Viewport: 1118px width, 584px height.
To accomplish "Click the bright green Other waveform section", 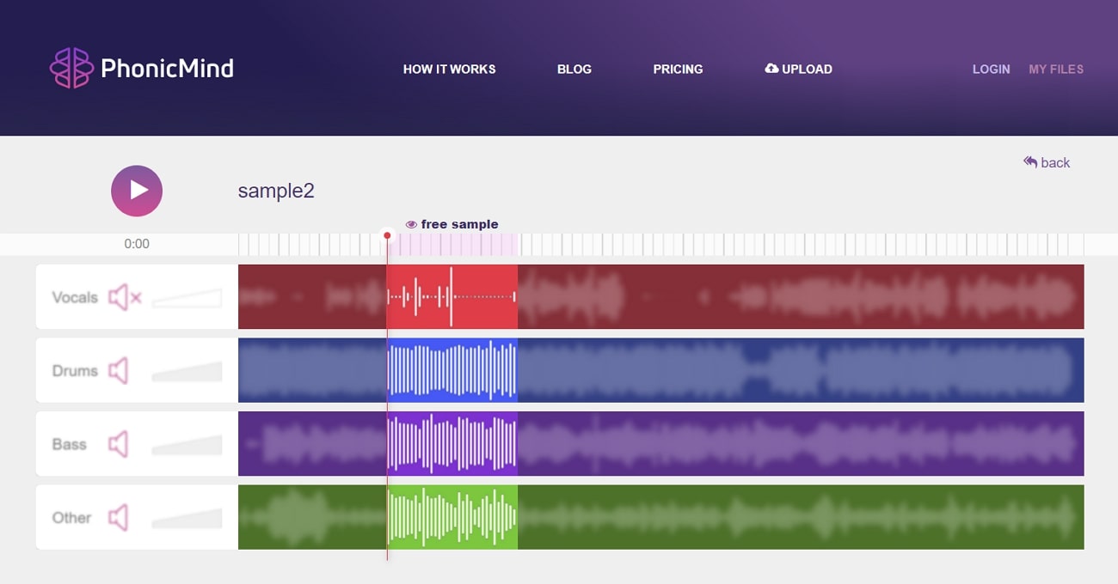I will tap(451, 517).
